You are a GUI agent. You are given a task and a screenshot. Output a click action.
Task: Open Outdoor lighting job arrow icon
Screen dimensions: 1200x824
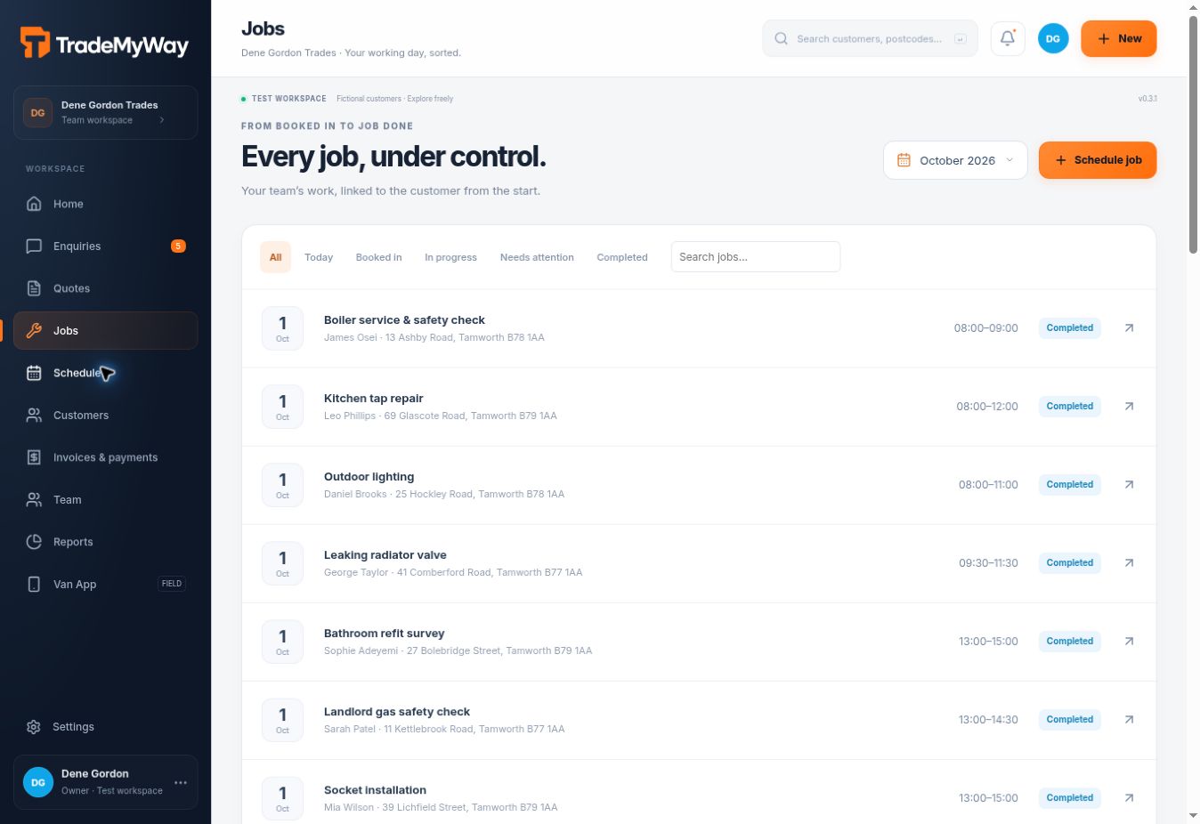tap(1129, 484)
